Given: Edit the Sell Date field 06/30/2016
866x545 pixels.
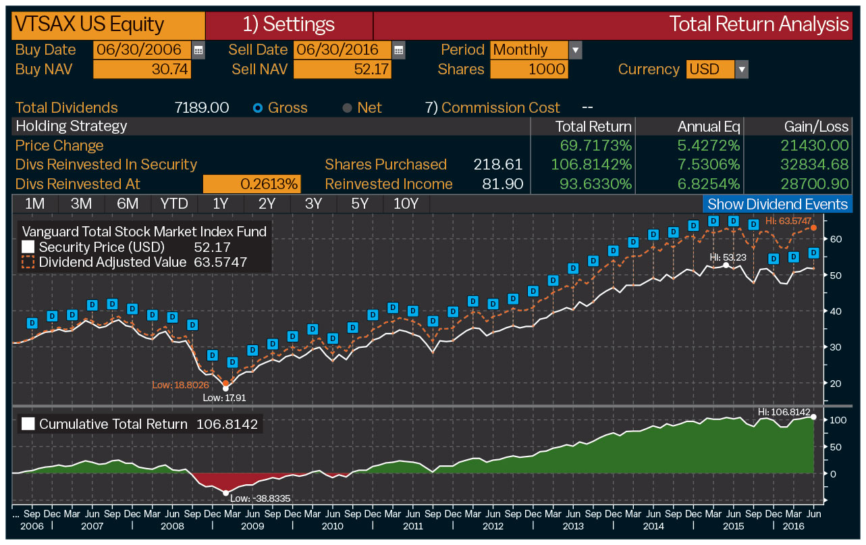Looking at the screenshot, I should pos(343,50).
